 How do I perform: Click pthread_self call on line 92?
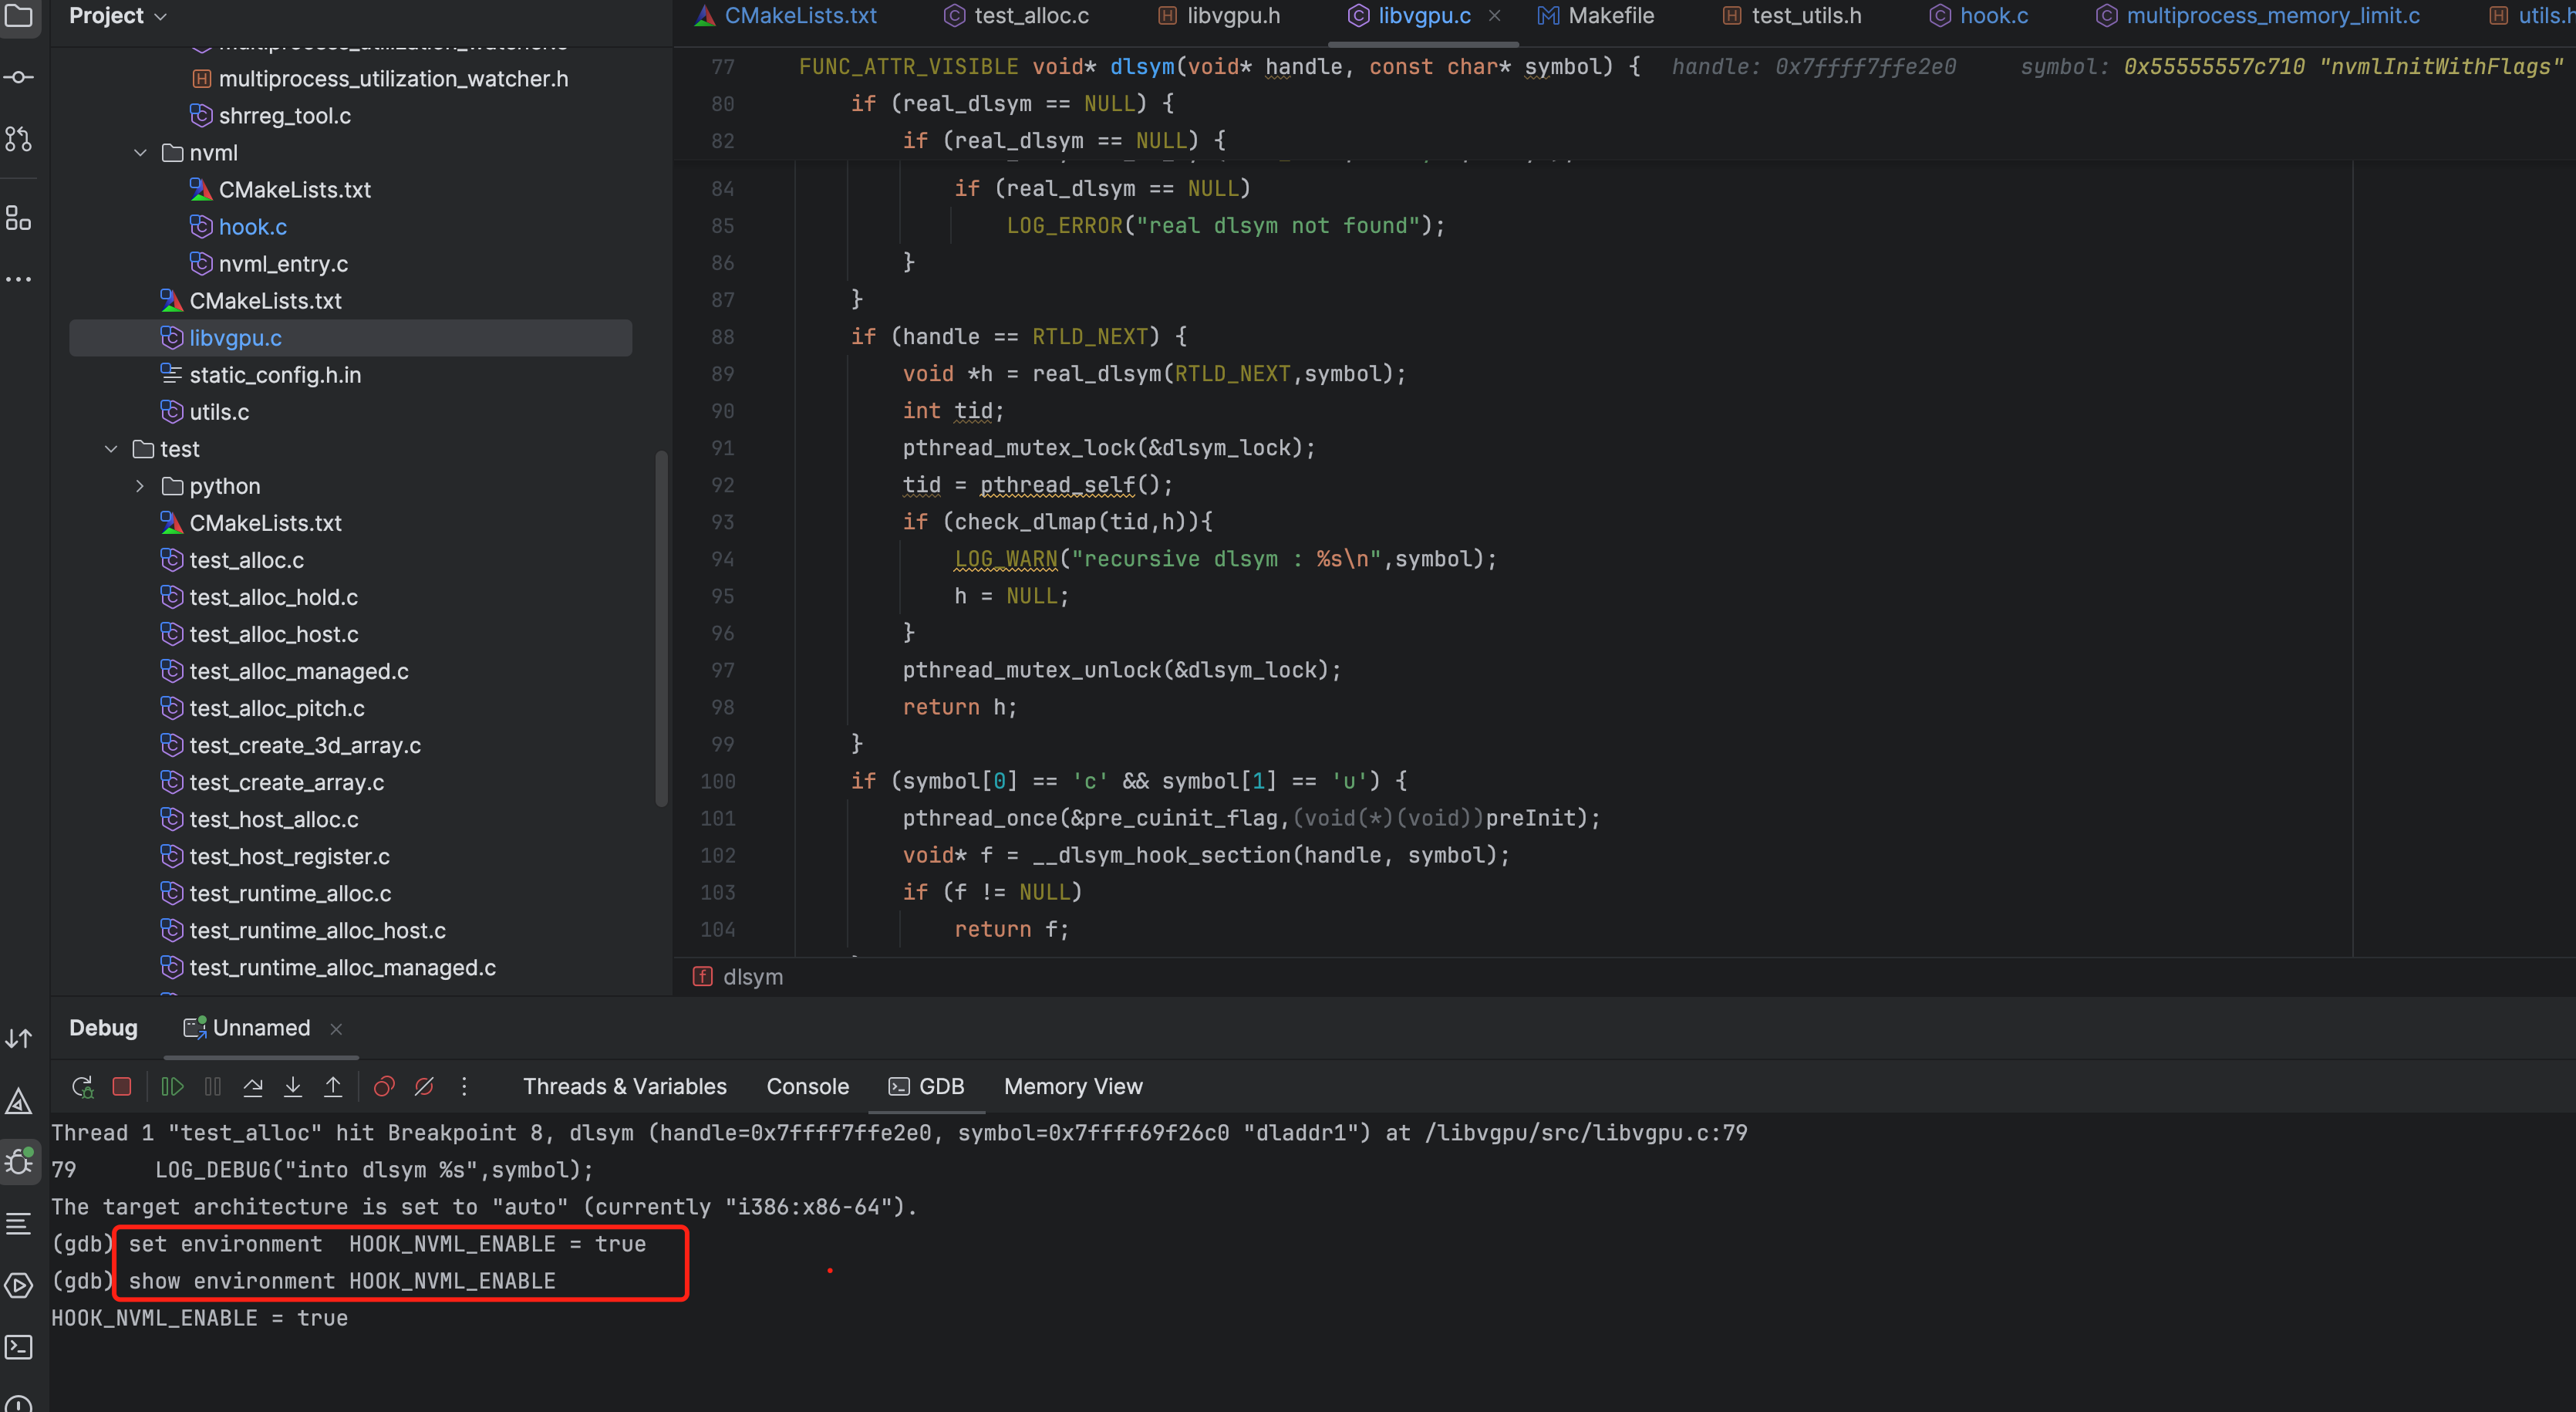1057,485
